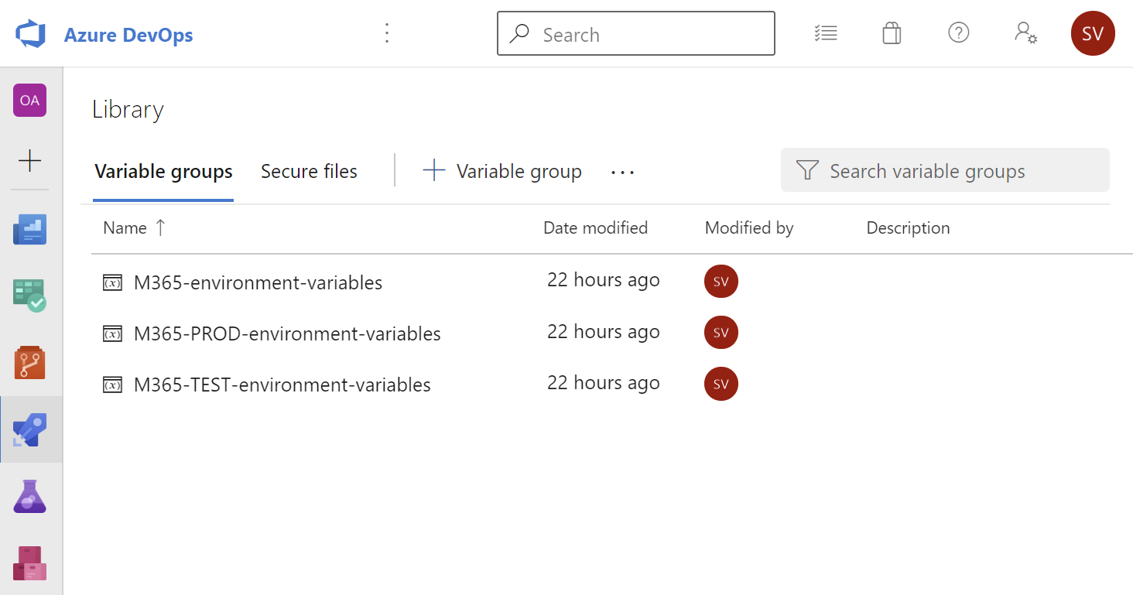
Task: Open the Help question mark icon
Action: point(958,33)
